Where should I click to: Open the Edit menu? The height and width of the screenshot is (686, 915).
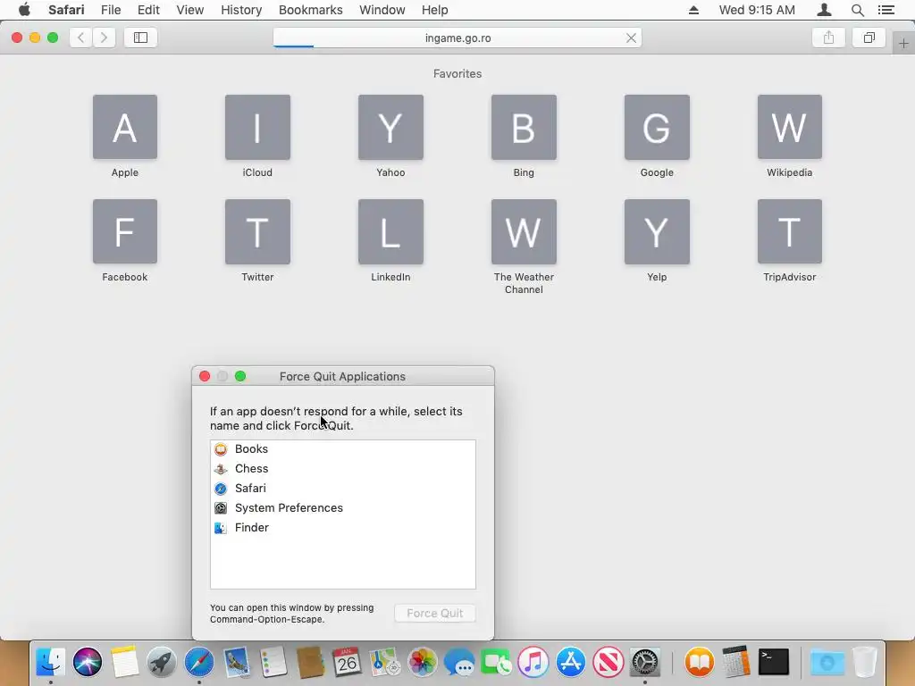click(x=148, y=10)
